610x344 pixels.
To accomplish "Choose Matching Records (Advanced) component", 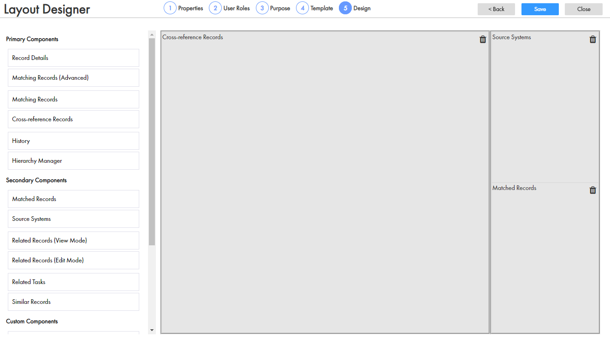I will click(73, 78).
